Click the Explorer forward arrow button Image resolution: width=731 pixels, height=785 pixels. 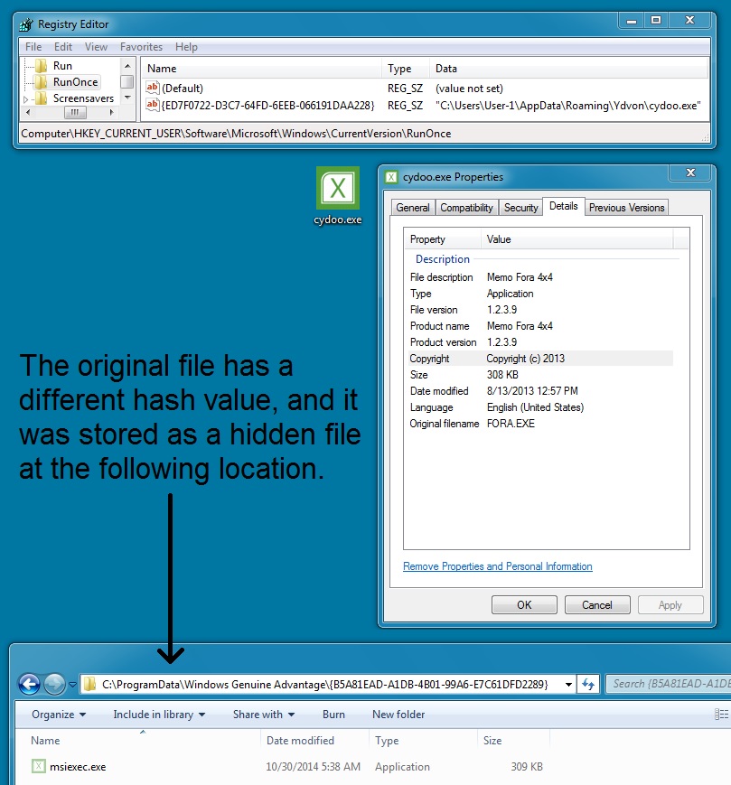click(54, 684)
